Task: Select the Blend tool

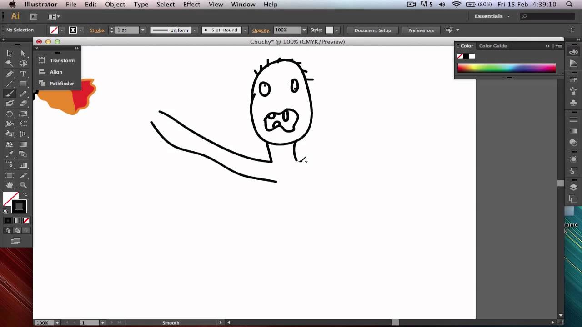Action: (x=23, y=154)
